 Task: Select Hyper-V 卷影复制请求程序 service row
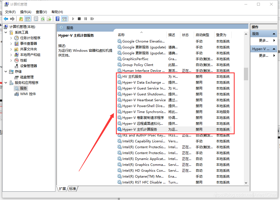174,118
